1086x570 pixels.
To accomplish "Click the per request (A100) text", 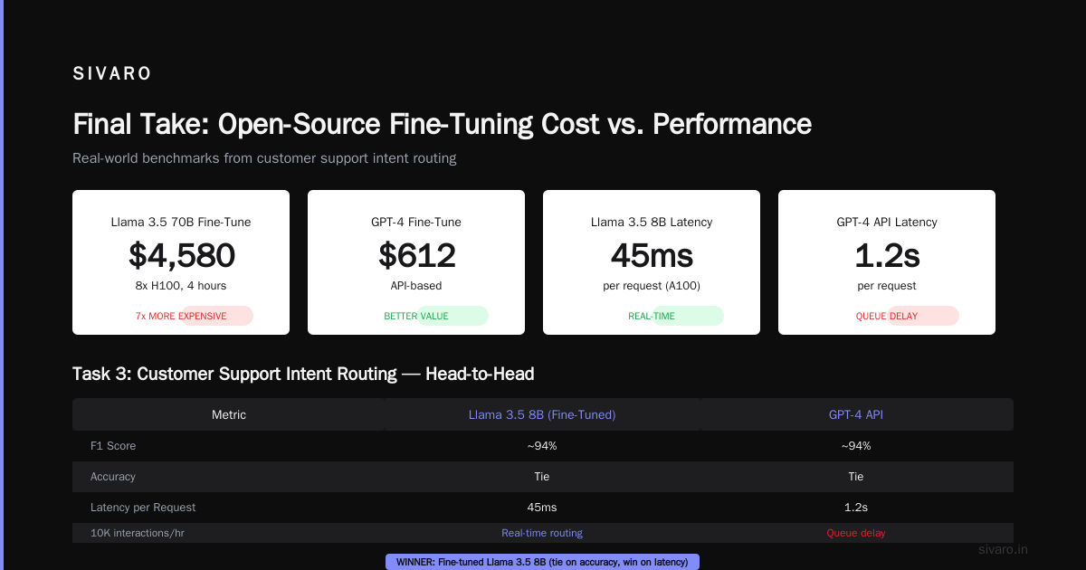I will click(x=652, y=286).
